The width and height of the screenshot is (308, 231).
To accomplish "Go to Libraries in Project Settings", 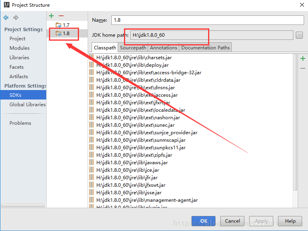I will [19, 58].
